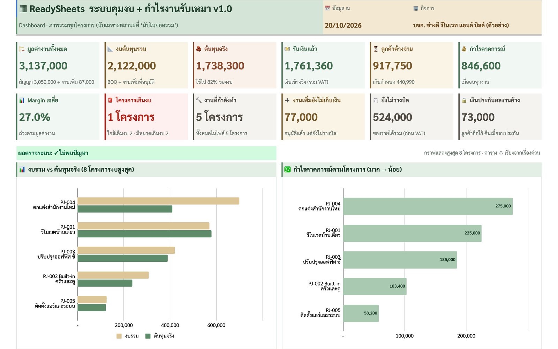Click the งบรวม tan legend swatch
The height and width of the screenshot is (349, 558).
click(x=119, y=336)
